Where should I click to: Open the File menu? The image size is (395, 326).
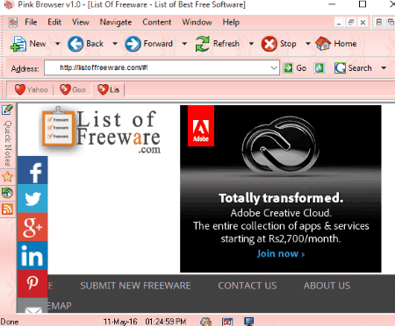click(x=31, y=22)
